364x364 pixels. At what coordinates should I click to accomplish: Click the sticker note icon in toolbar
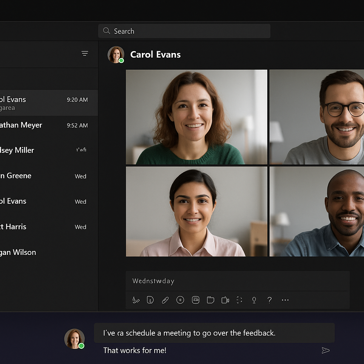coord(150,300)
